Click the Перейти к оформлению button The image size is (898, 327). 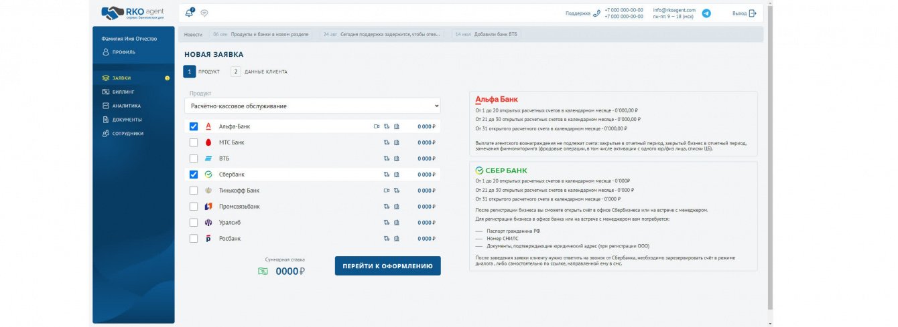[388, 266]
